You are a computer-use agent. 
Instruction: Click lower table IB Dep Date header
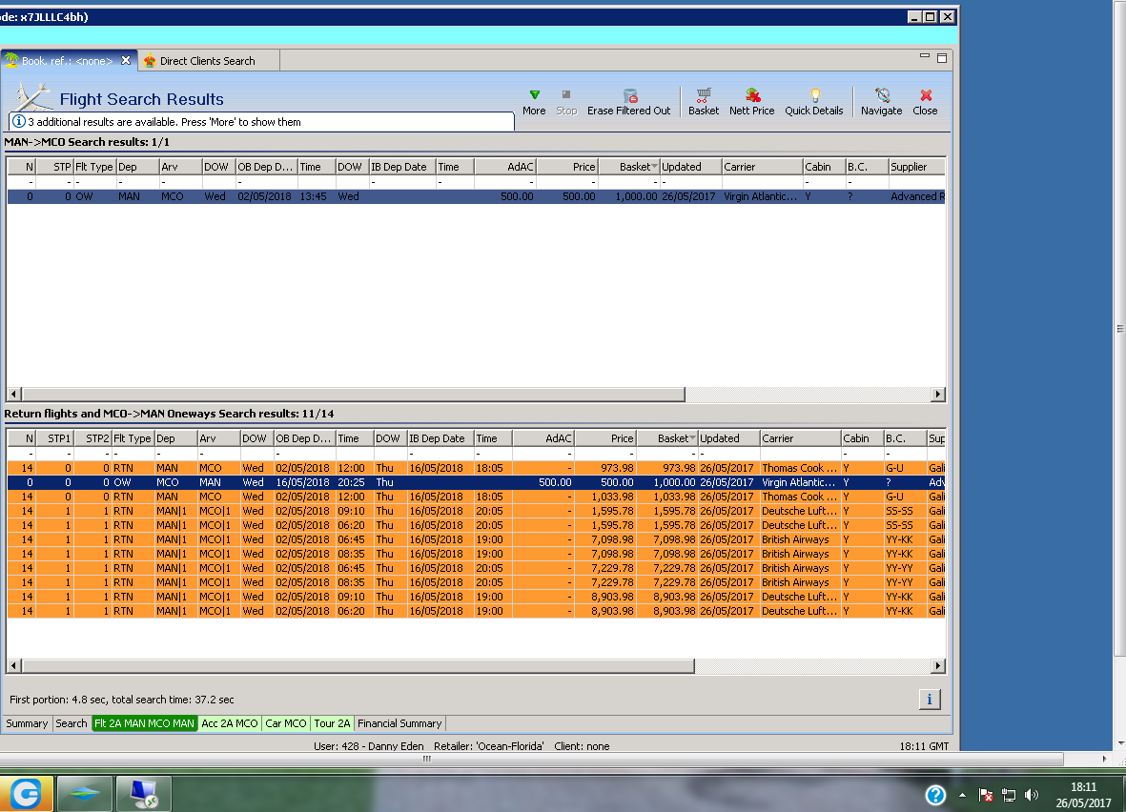(x=440, y=438)
